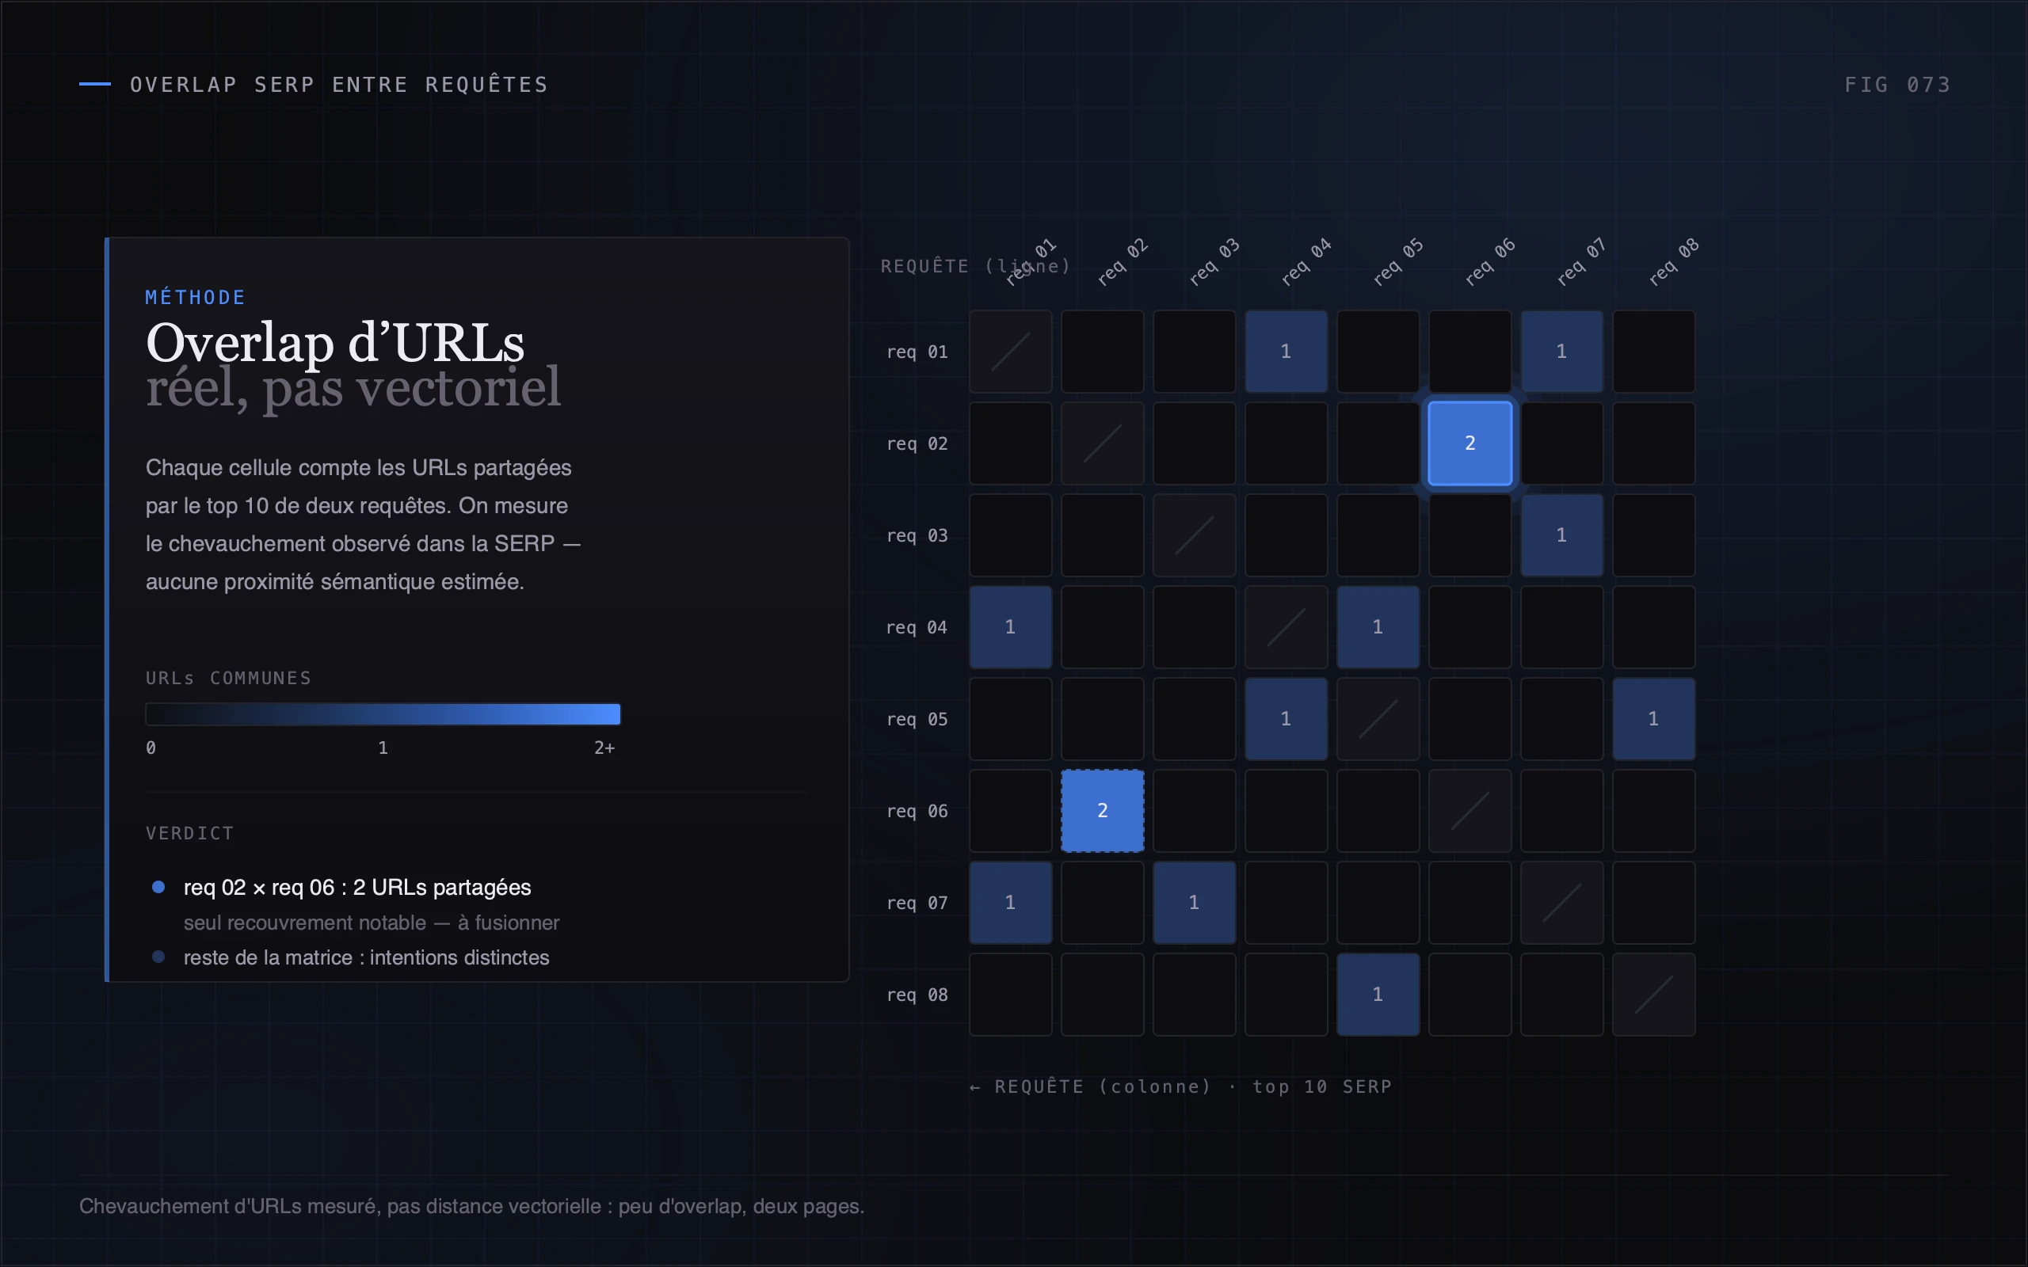Select cell valued 1 at row req 04, column req 01
Screen dimensions: 2028x1267
1010,627
